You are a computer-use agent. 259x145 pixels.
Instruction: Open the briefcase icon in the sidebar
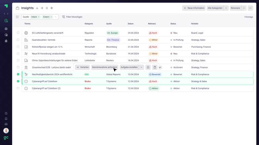coord(6,29)
